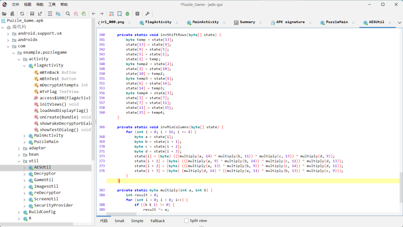Expand the adapter package in tree
The height and width of the screenshot is (227, 403).
20,148
